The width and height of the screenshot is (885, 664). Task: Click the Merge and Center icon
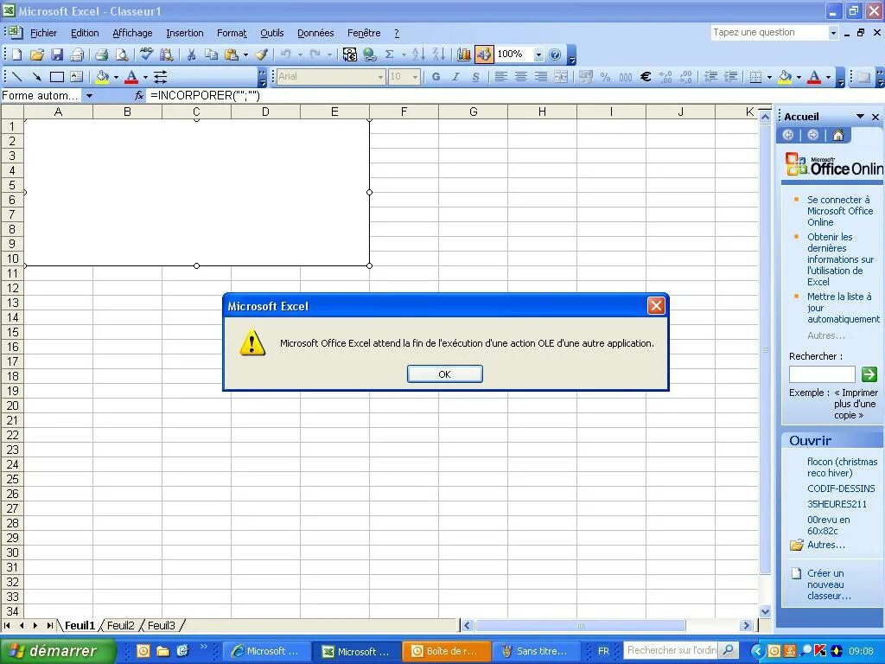point(561,76)
